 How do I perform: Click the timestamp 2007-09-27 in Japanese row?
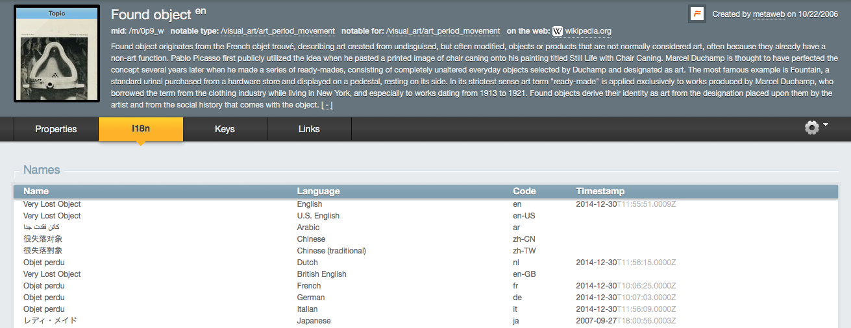tap(626, 321)
